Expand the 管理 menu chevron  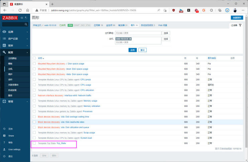click(27, 102)
